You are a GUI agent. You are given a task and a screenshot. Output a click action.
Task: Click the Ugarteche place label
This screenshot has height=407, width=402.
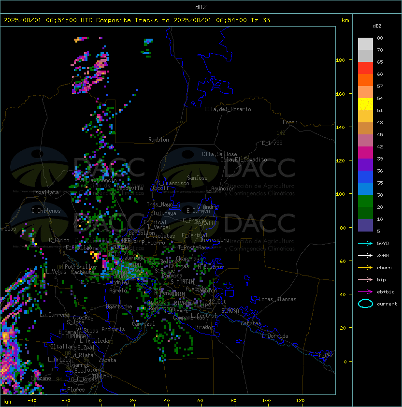pyautogui.click(x=119, y=306)
